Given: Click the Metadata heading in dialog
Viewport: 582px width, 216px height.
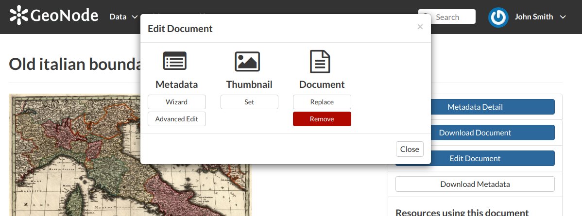Looking at the screenshot, I should 177,84.
